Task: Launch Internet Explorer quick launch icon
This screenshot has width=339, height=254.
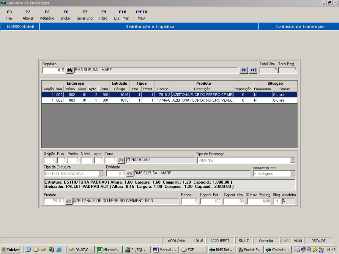Action: point(59,250)
